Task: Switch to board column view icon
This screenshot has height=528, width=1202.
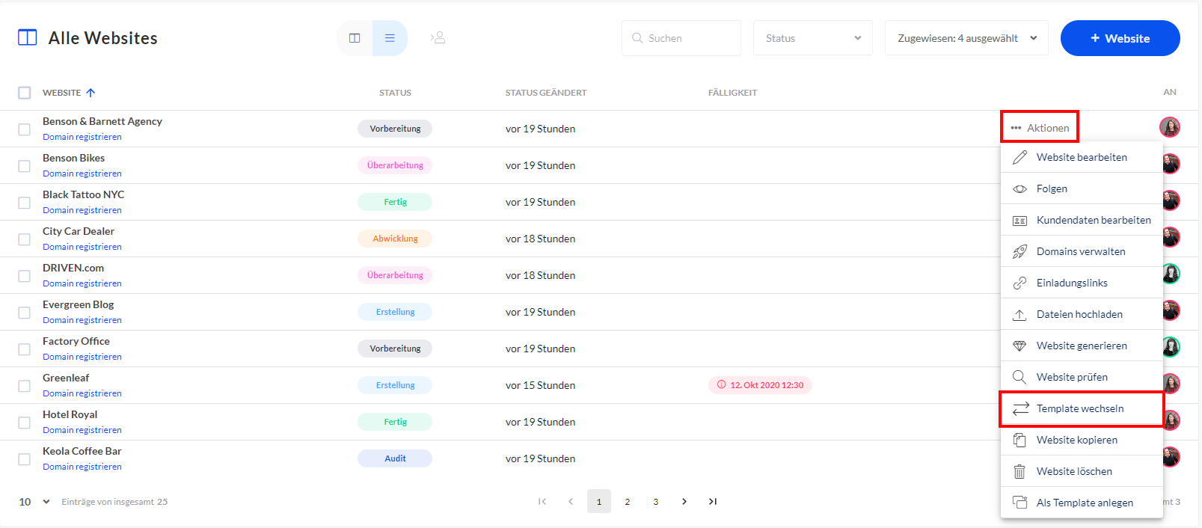Action: [x=355, y=38]
